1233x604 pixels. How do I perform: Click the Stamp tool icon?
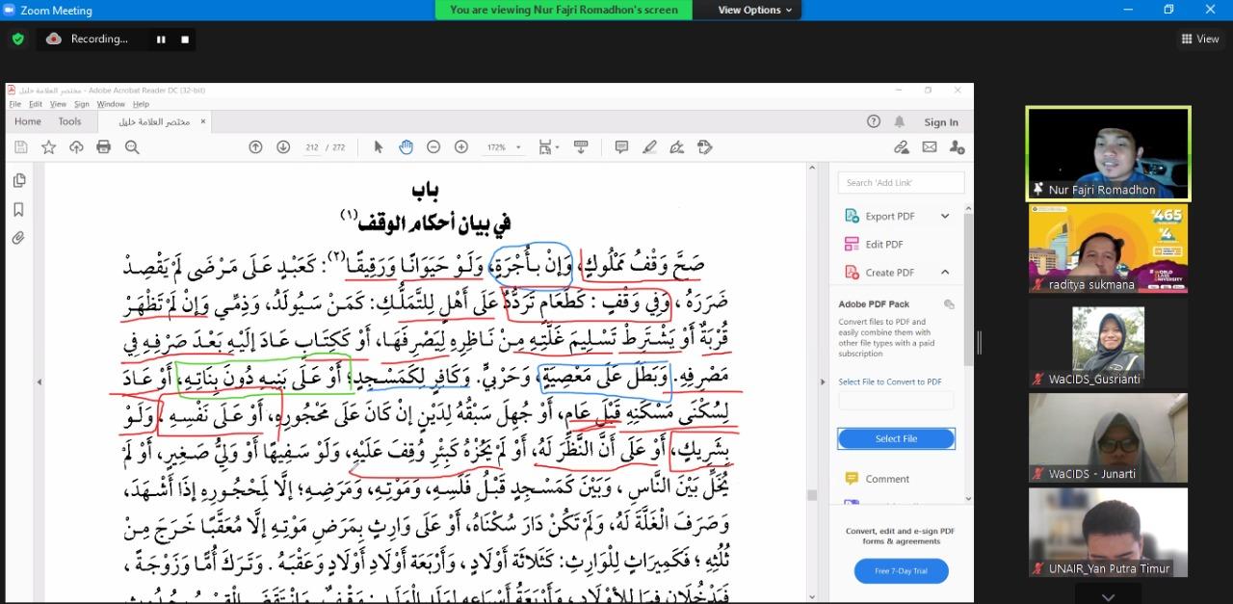click(705, 147)
